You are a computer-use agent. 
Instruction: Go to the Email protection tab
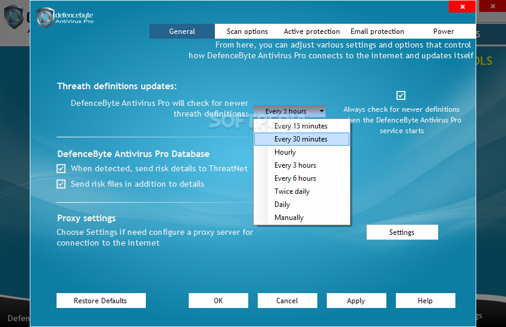pos(377,32)
